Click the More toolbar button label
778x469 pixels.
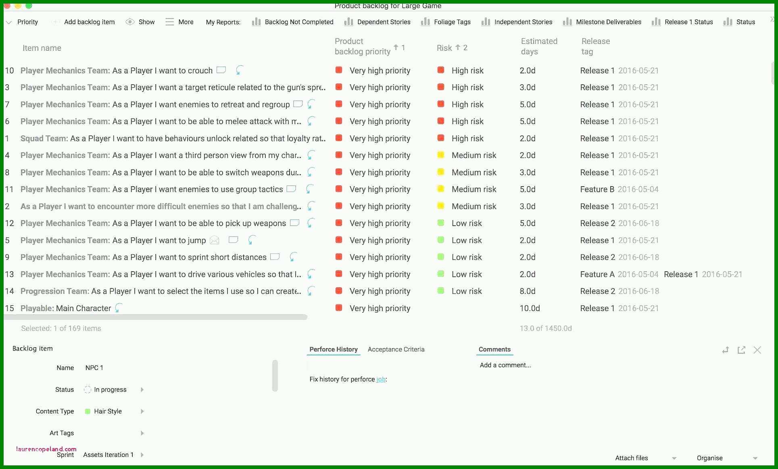186,22
